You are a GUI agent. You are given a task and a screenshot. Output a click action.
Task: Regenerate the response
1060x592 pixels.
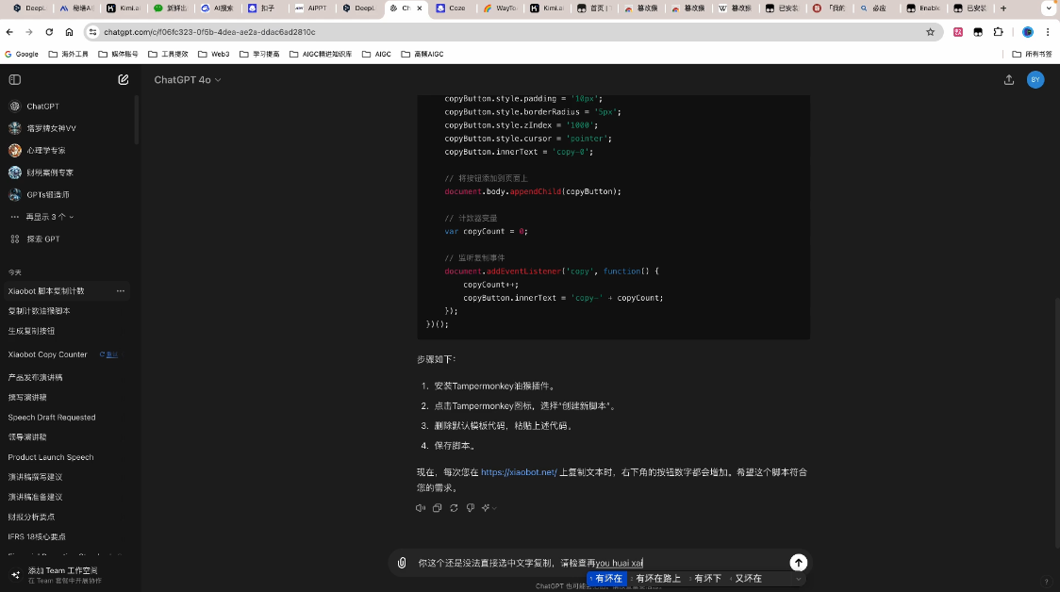pyautogui.click(x=454, y=508)
